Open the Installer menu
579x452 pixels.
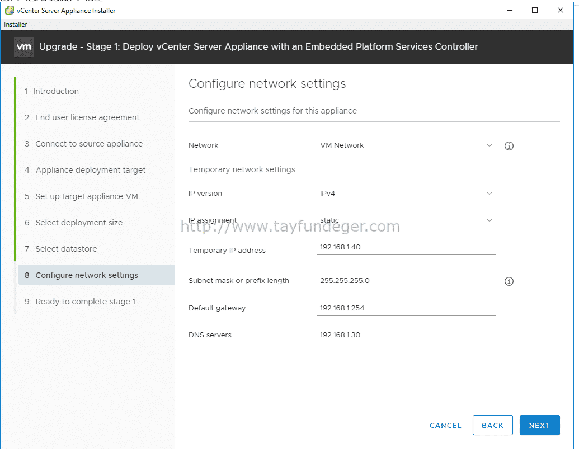click(16, 25)
